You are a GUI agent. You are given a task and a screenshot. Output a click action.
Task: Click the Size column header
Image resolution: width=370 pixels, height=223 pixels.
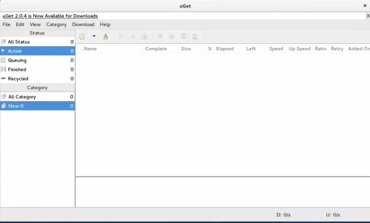(181, 49)
